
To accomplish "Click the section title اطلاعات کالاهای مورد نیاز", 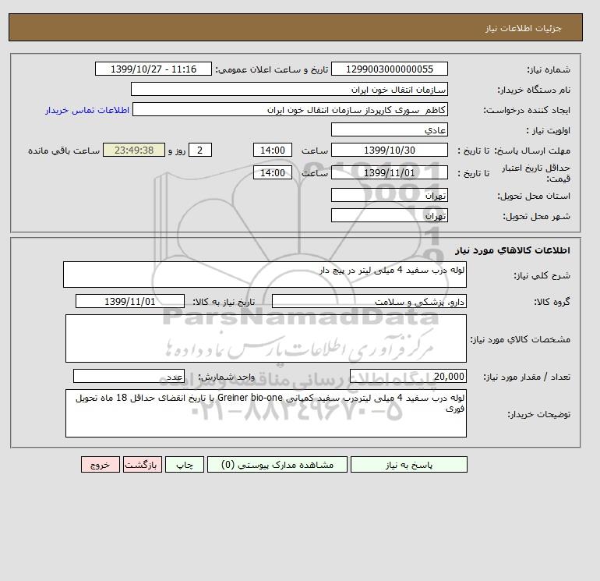I will pos(513,250).
